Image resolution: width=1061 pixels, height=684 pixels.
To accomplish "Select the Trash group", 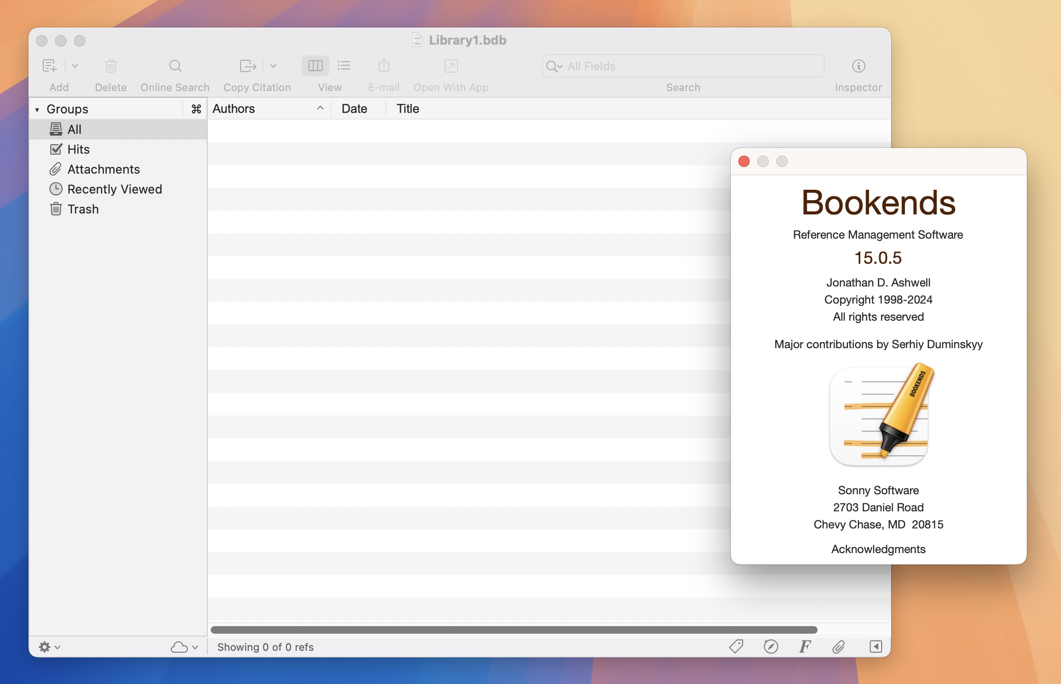I will 118,209.
